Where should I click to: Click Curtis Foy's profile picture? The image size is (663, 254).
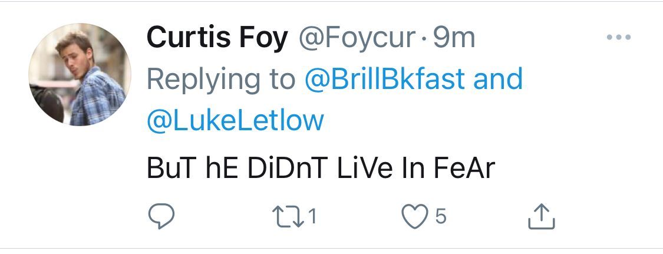(80, 75)
